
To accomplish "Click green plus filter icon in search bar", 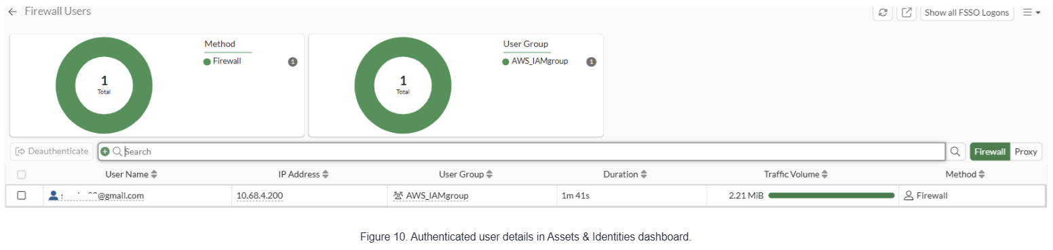I will pyautogui.click(x=105, y=152).
